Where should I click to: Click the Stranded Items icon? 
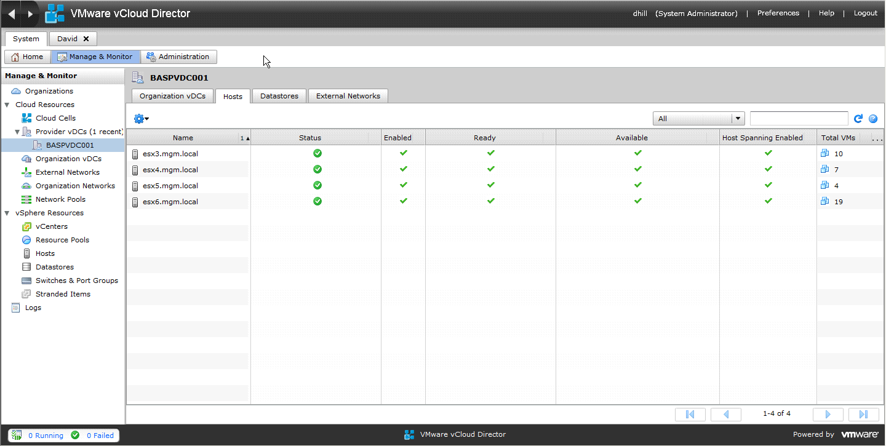tap(26, 294)
